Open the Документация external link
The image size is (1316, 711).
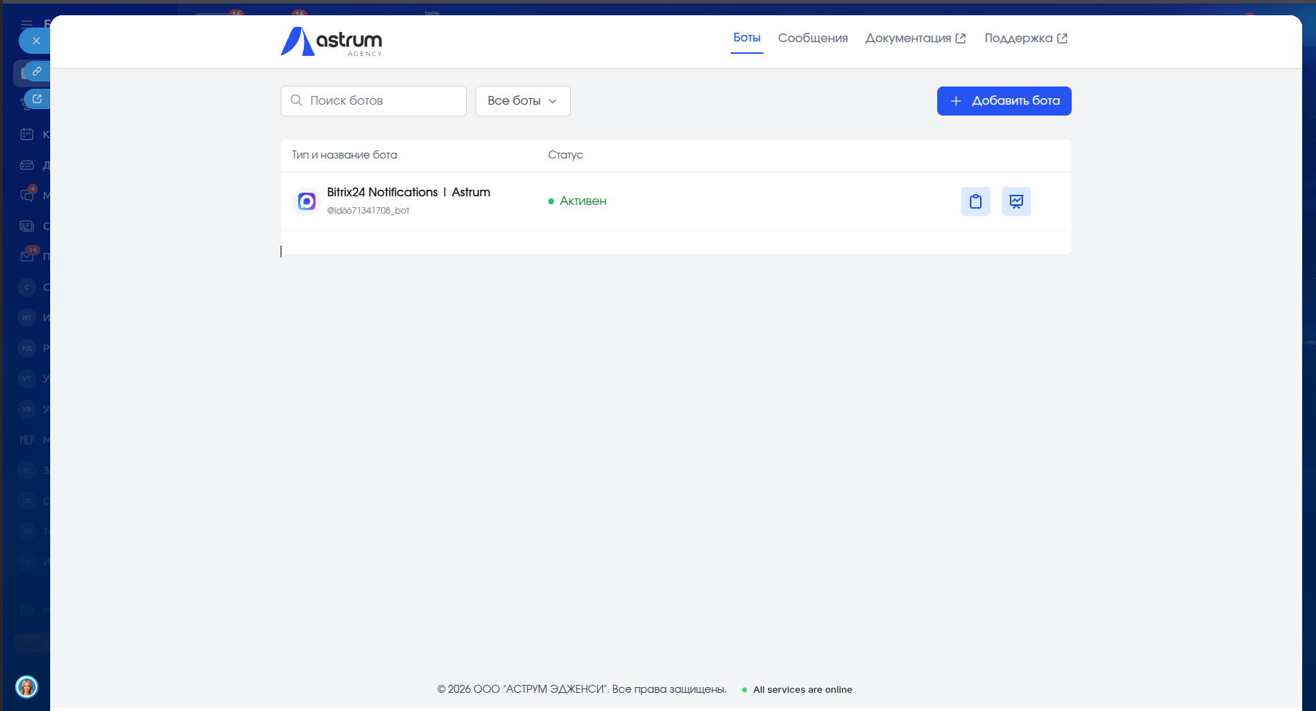pos(915,38)
